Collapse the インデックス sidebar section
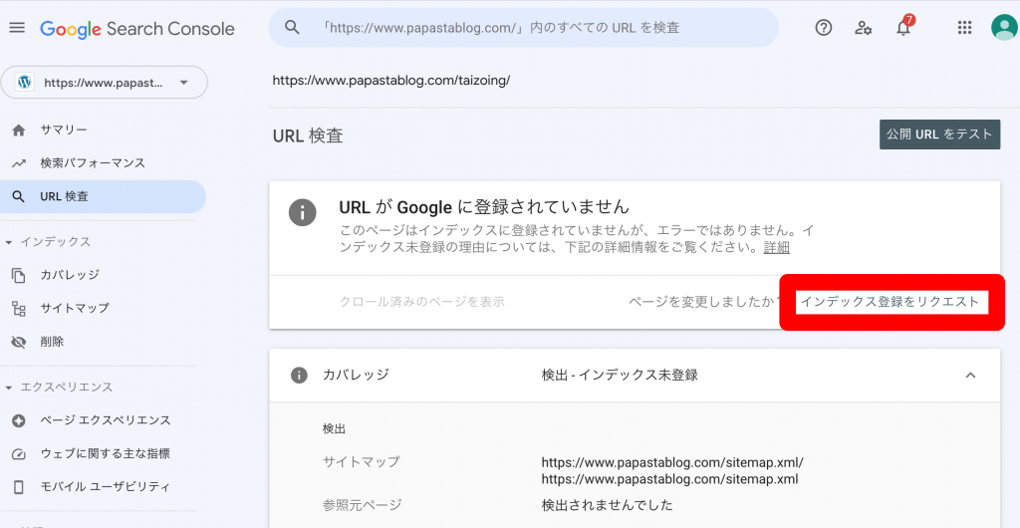The width and height of the screenshot is (1020, 528). [x=10, y=242]
